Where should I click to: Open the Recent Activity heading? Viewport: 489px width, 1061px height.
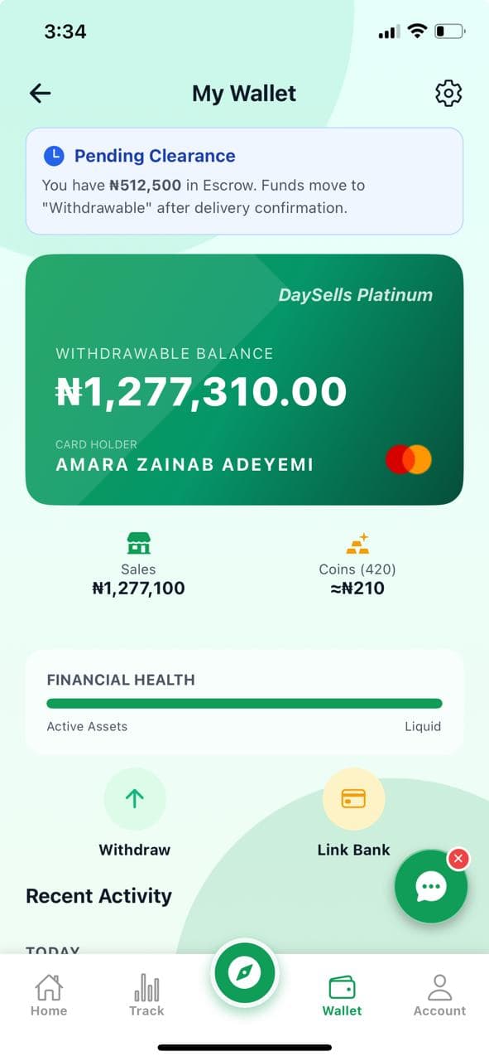(98, 896)
